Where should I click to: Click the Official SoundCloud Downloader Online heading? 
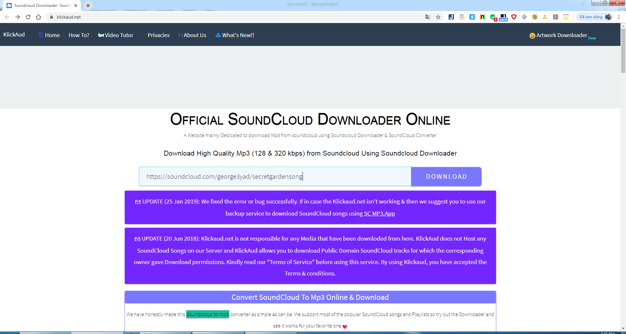pyautogui.click(x=310, y=119)
